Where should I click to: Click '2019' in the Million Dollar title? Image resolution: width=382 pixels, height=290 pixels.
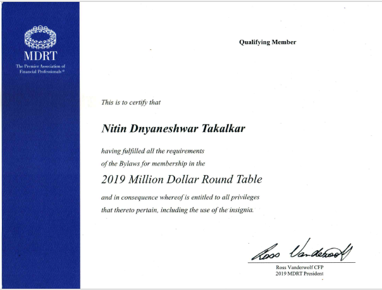[114, 180]
